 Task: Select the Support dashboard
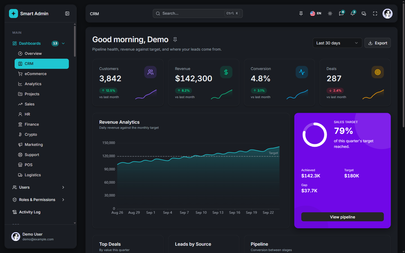(x=42, y=155)
